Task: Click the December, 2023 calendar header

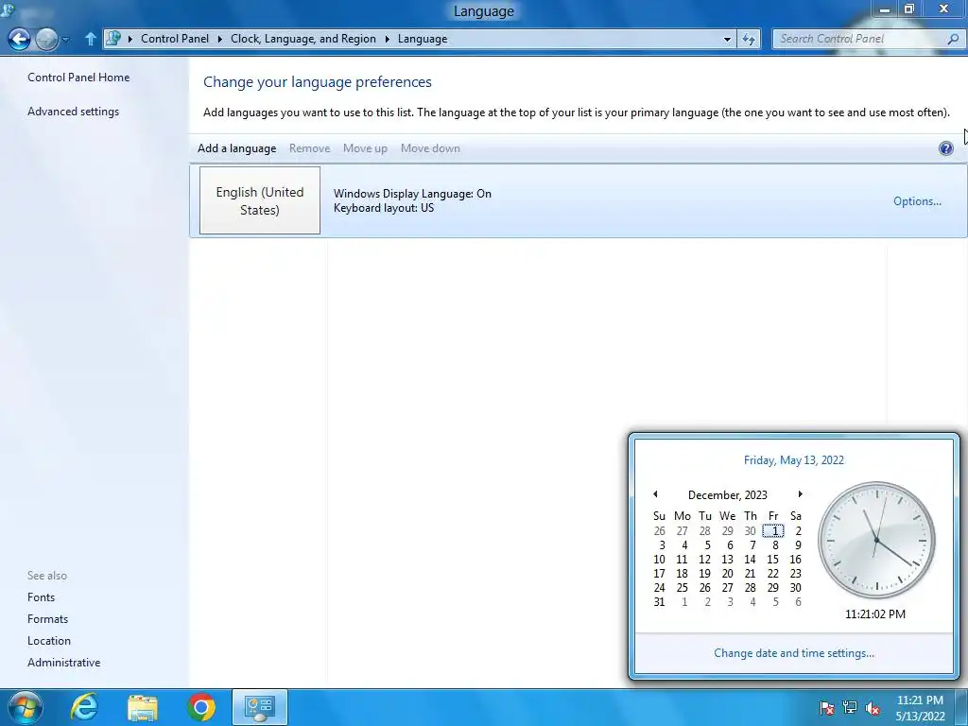Action: (x=727, y=495)
